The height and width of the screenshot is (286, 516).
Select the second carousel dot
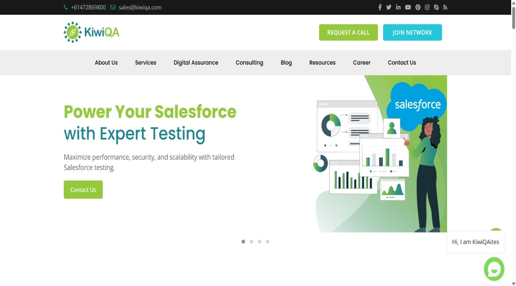(x=251, y=241)
